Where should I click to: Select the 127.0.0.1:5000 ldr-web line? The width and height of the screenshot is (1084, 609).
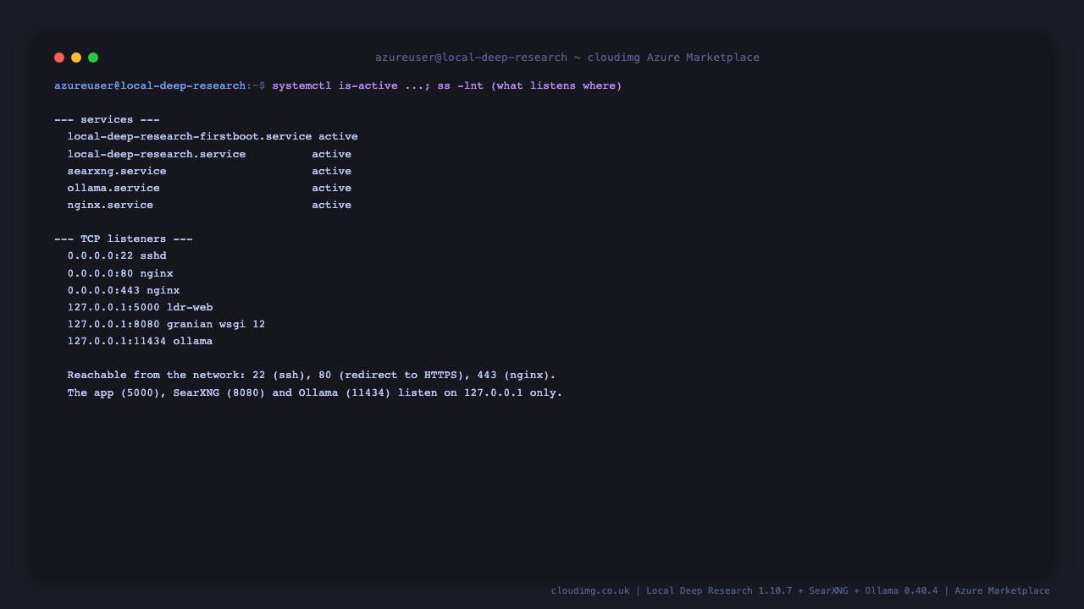(x=140, y=307)
